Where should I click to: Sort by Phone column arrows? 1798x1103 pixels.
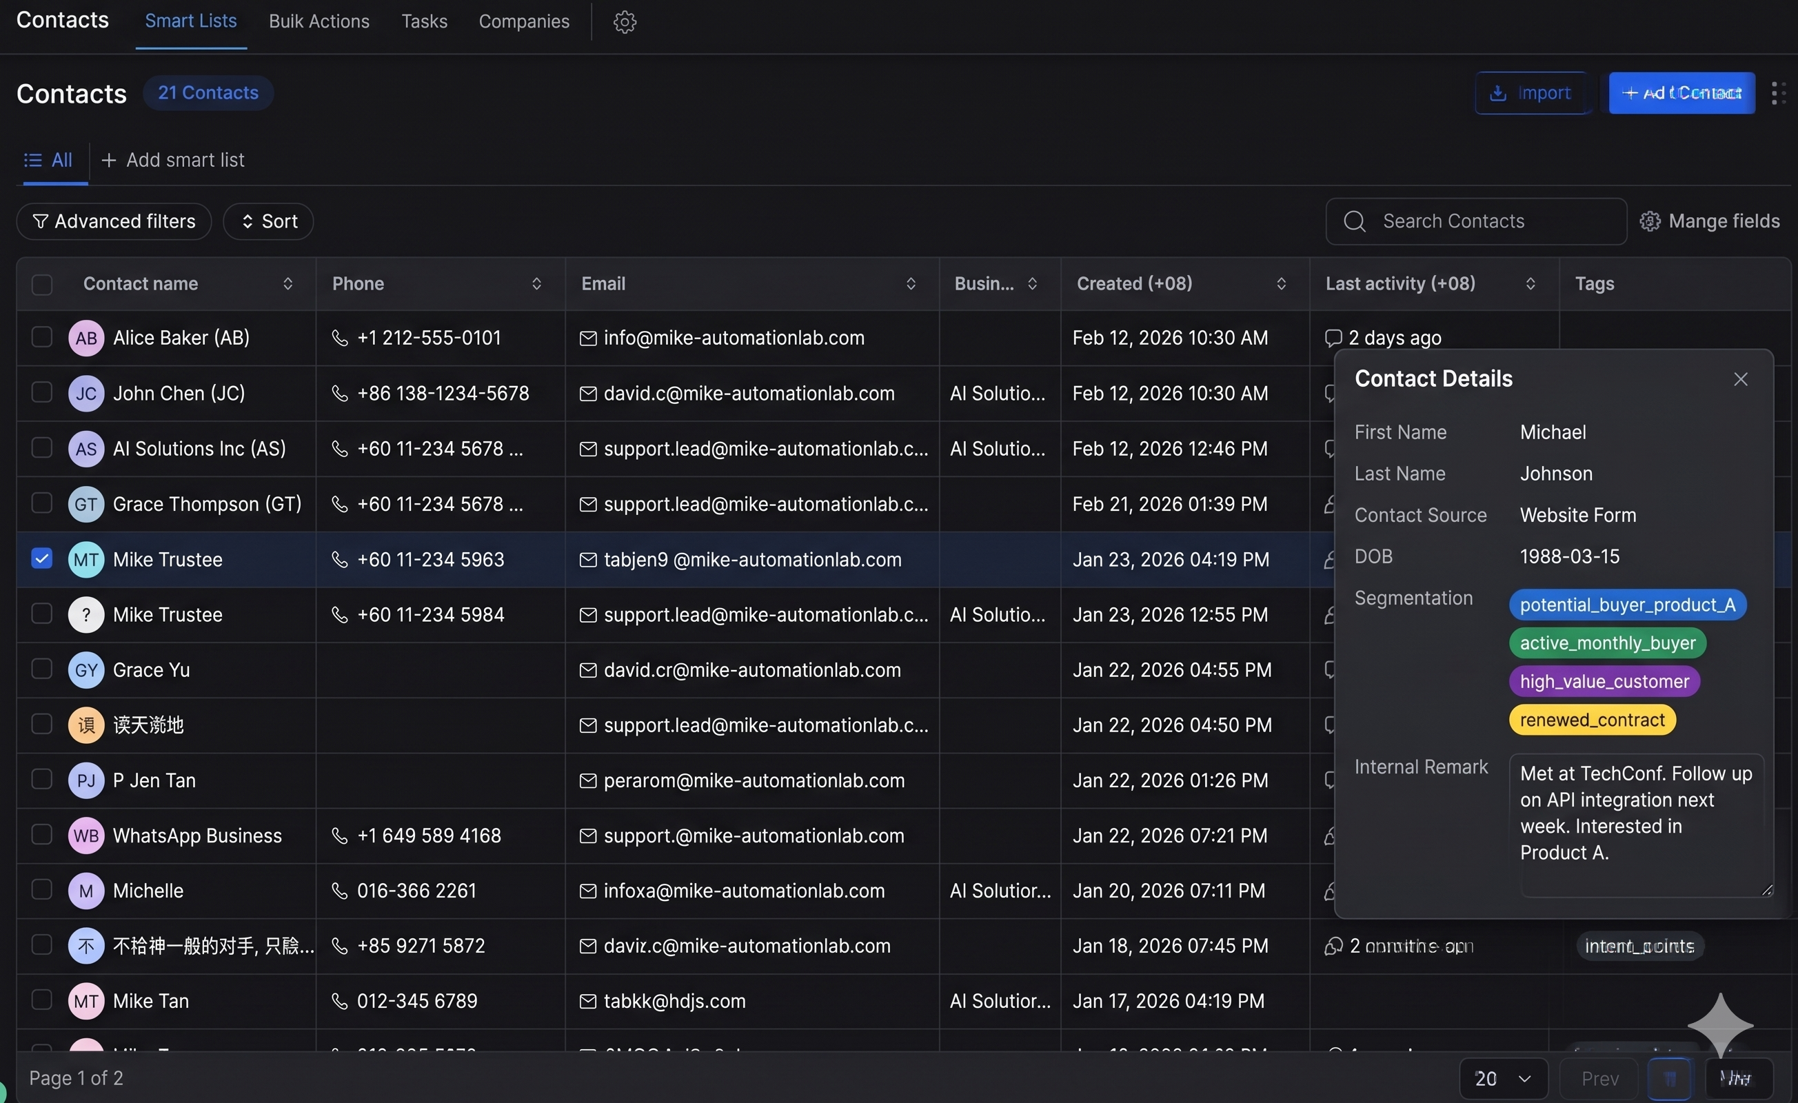(x=536, y=284)
